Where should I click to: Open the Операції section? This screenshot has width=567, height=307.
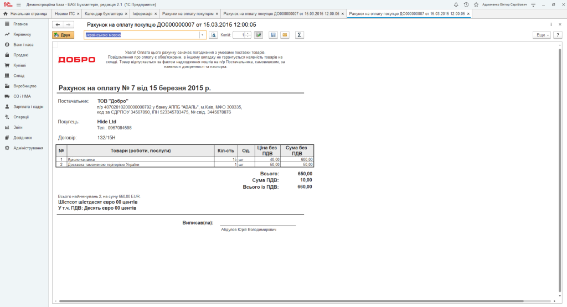(x=21, y=117)
